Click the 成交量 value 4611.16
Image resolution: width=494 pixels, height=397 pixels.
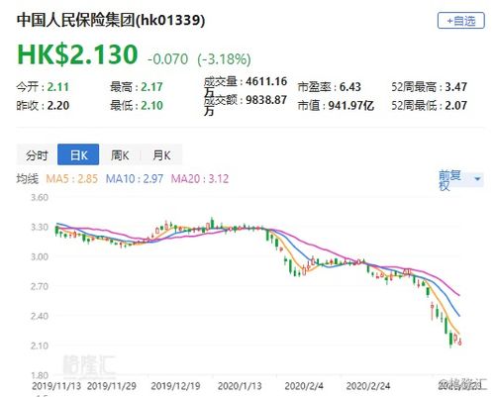pos(266,81)
